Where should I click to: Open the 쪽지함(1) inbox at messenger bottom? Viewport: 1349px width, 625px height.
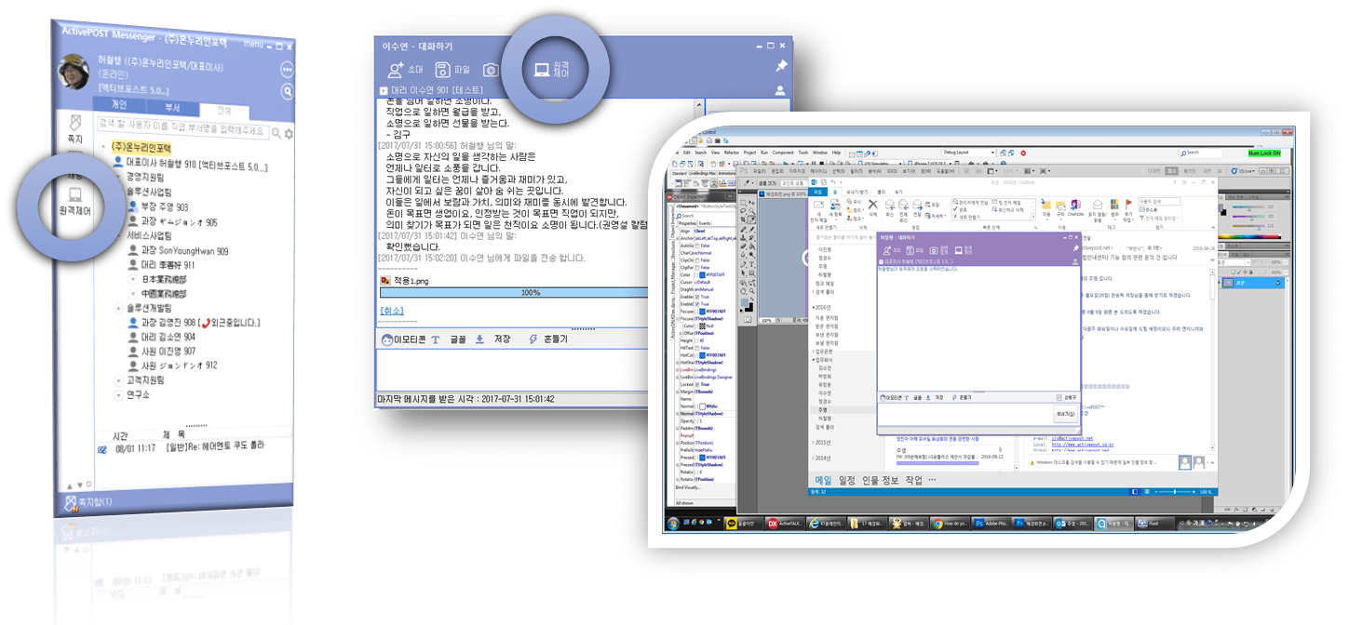(x=88, y=501)
